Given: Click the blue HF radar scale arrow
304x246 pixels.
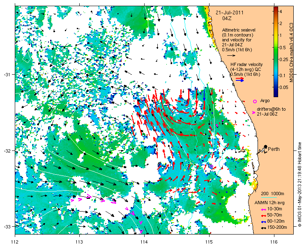Looking at the screenshot, I should (240, 80).
